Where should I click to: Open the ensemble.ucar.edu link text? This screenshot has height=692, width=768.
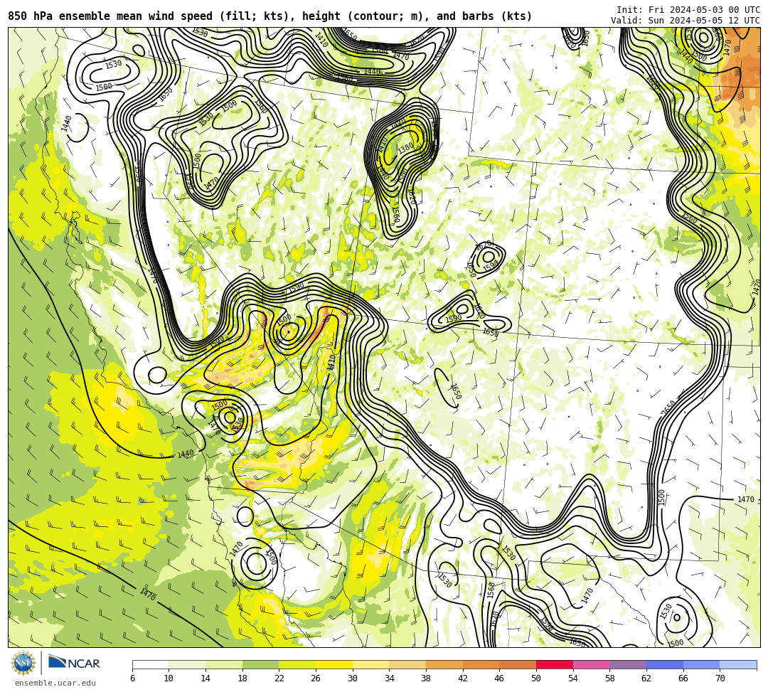55,683
